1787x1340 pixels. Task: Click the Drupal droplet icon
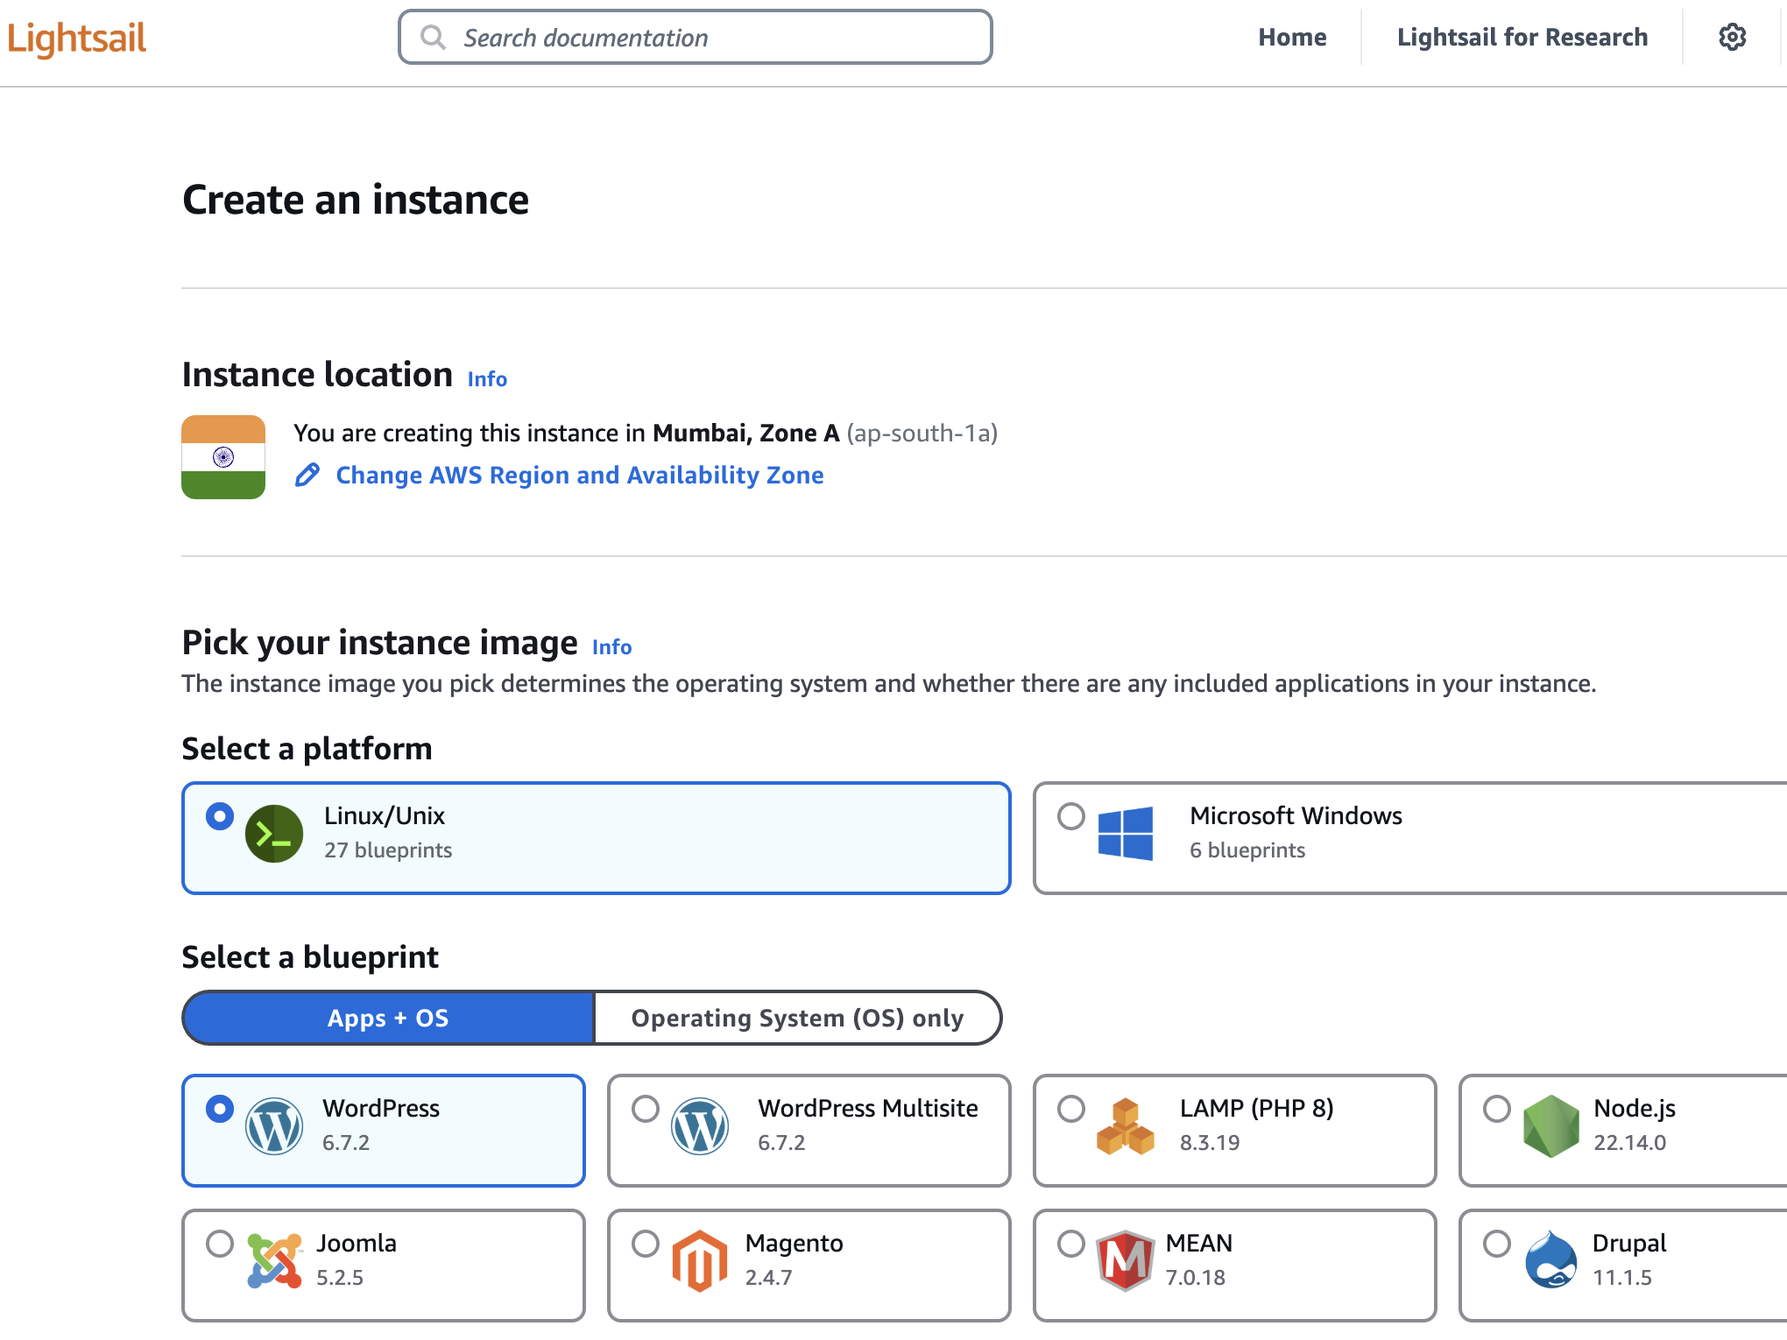click(1551, 1259)
